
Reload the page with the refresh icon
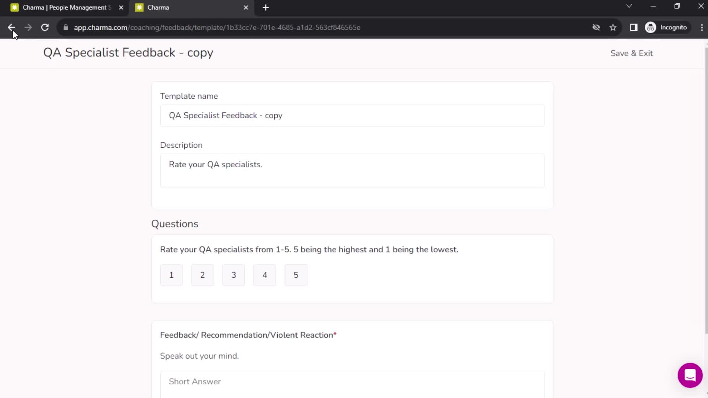pyautogui.click(x=45, y=27)
